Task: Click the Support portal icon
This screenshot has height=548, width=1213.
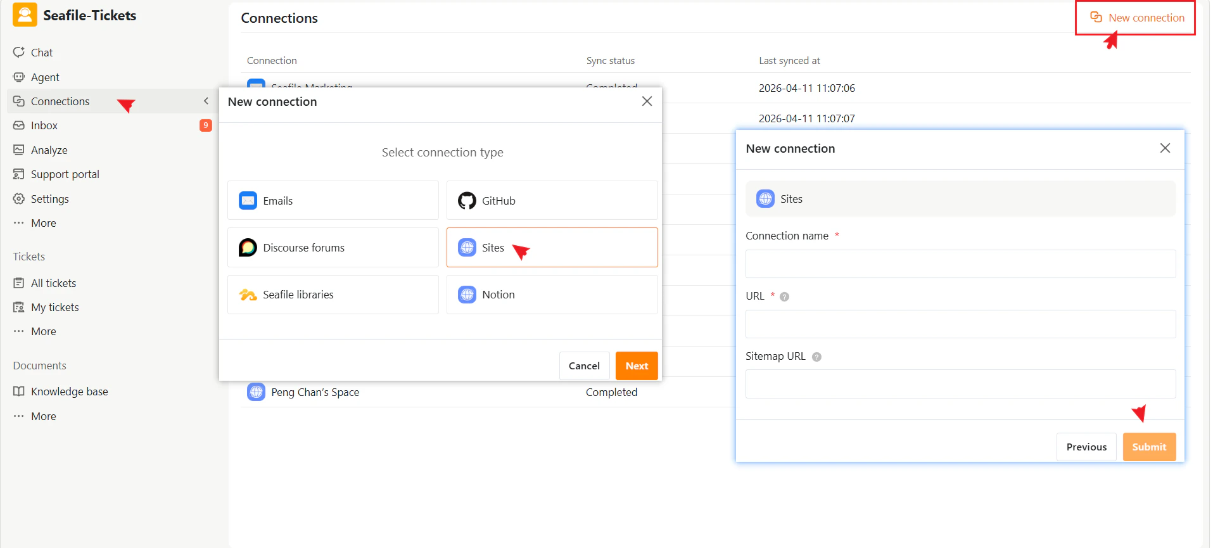Action: [x=19, y=174]
